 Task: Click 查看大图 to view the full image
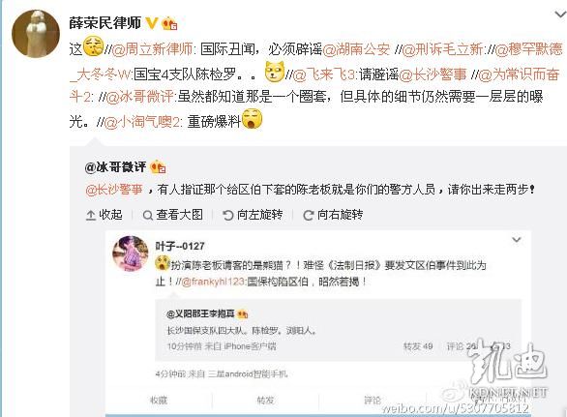pyautogui.click(x=173, y=215)
